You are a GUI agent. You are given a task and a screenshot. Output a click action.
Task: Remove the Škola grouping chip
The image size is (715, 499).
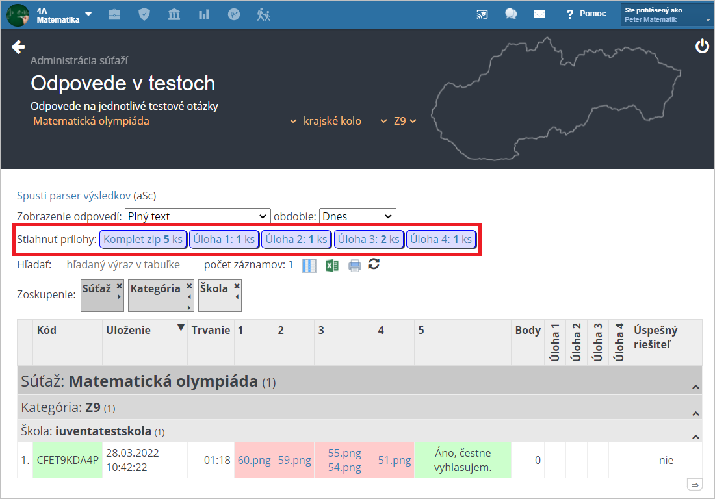[x=237, y=285]
